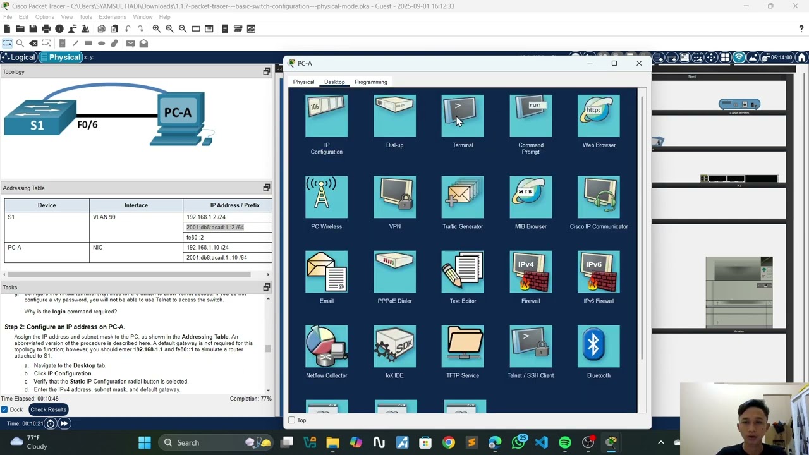Open the Command Prompt app

pyautogui.click(x=531, y=116)
